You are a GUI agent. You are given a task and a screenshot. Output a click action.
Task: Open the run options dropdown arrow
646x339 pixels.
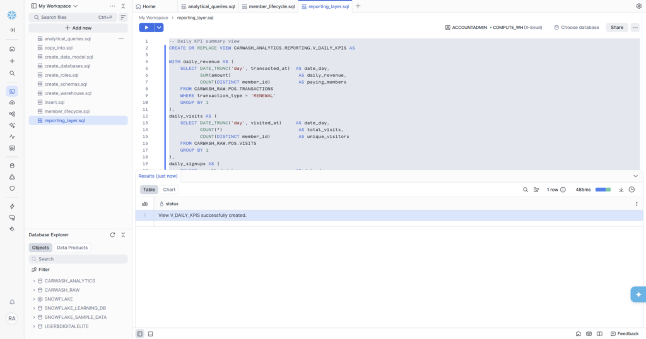159,28
